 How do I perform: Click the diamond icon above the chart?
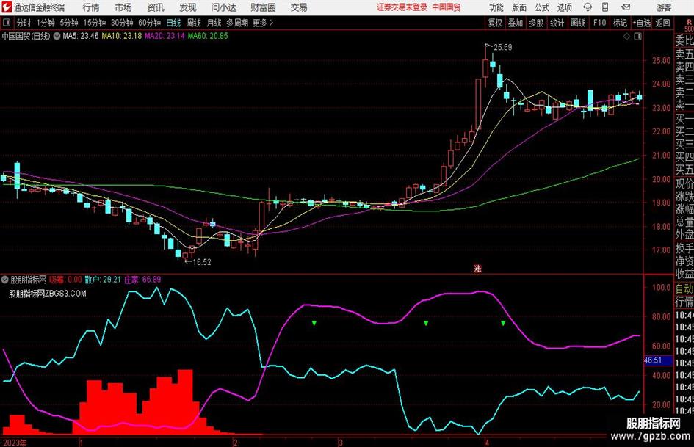(x=626, y=37)
